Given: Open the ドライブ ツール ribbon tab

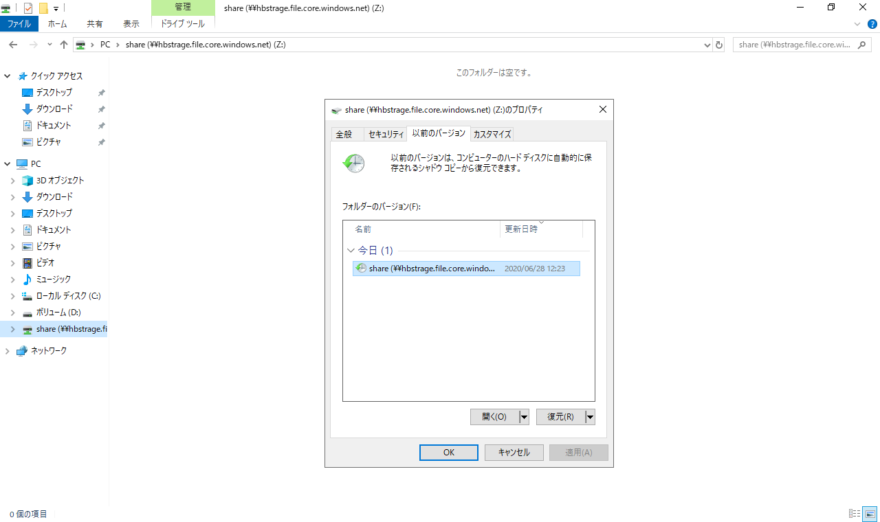Looking at the screenshot, I should 183,23.
